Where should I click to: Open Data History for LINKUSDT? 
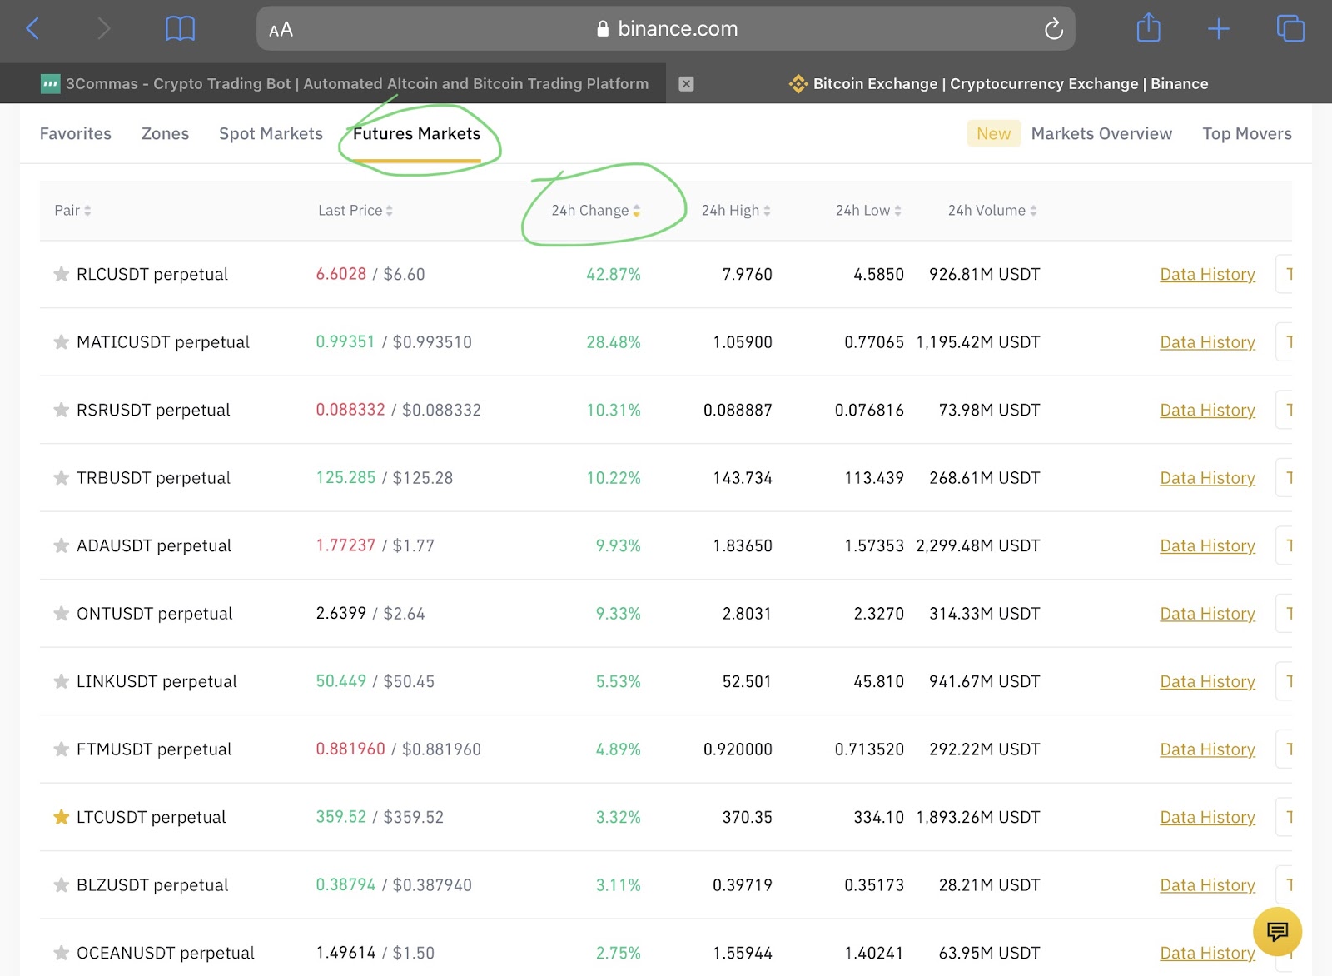1207,681
